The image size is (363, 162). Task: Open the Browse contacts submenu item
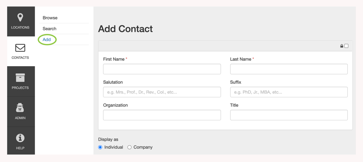[50, 18]
